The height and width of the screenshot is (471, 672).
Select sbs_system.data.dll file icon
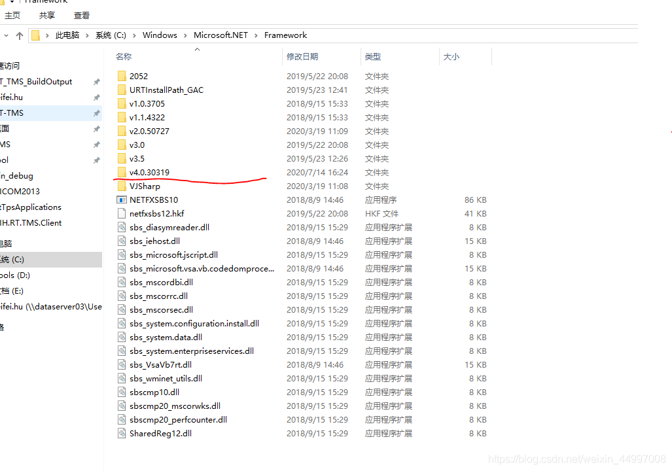(x=122, y=338)
